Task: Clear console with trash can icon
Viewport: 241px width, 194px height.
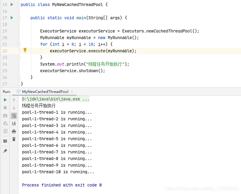Action: click(x=14, y=139)
